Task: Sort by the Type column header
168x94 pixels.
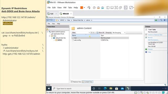Action: click(x=114, y=36)
